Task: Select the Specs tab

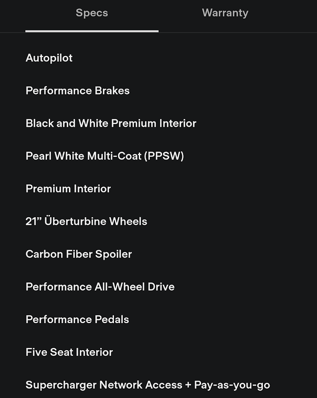Action: [x=92, y=13]
